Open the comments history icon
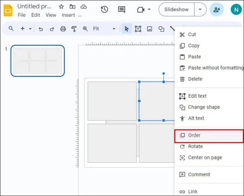Viewport: 244px width, 196px height. (x=122, y=10)
